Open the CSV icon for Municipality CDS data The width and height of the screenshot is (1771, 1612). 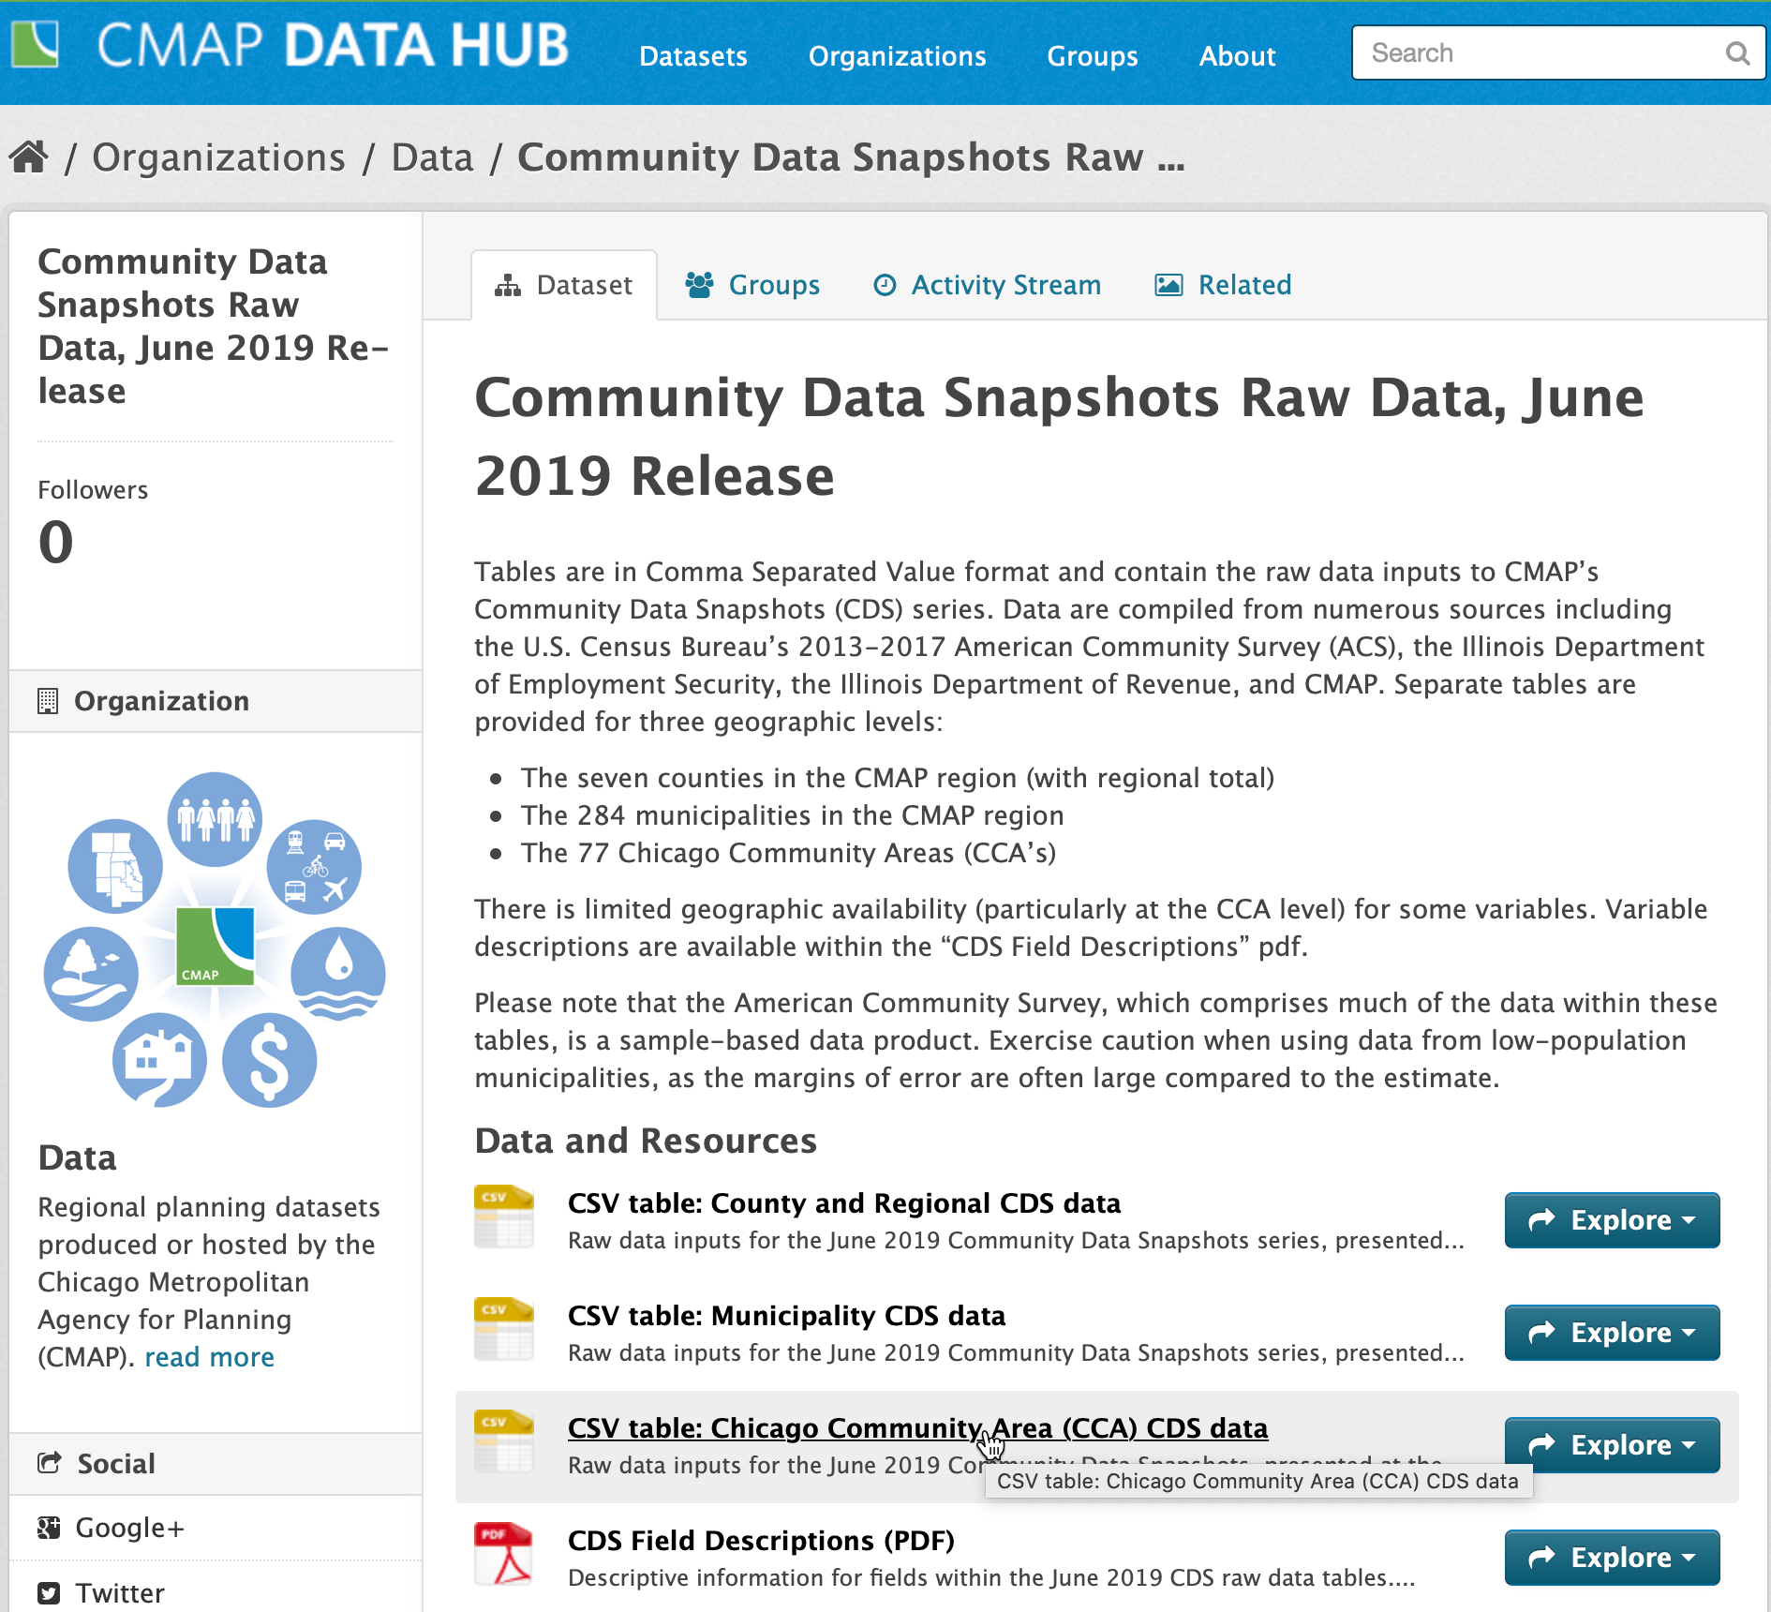click(x=504, y=1330)
